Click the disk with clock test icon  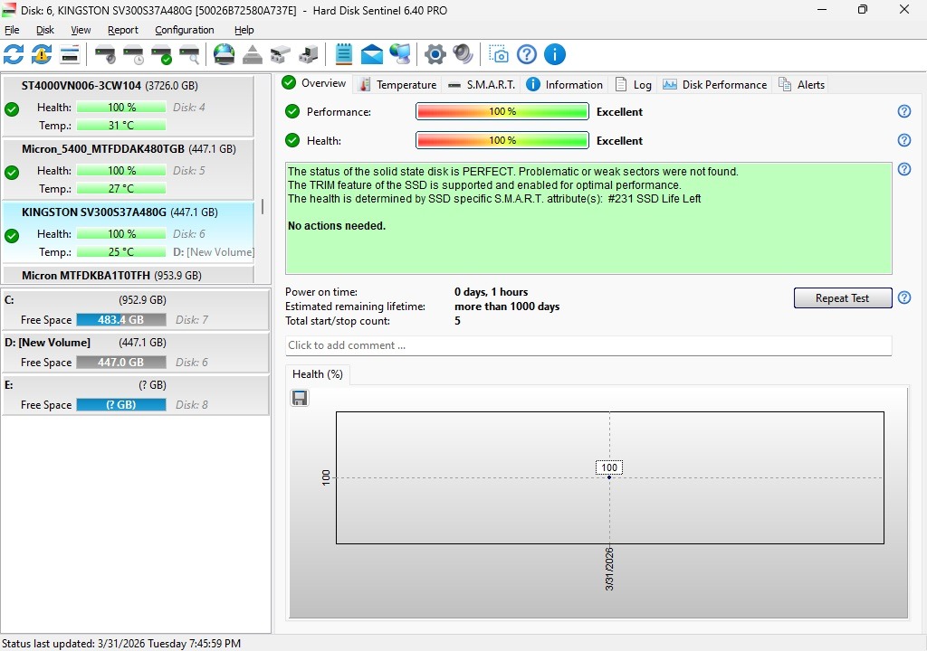tap(134, 54)
